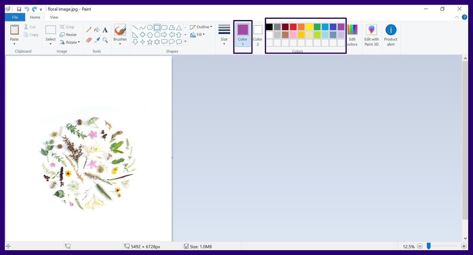Select the Oval shape

click(x=150, y=27)
